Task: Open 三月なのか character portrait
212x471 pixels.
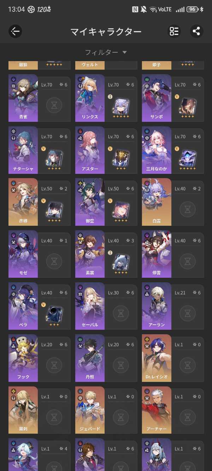Action: click(x=157, y=150)
